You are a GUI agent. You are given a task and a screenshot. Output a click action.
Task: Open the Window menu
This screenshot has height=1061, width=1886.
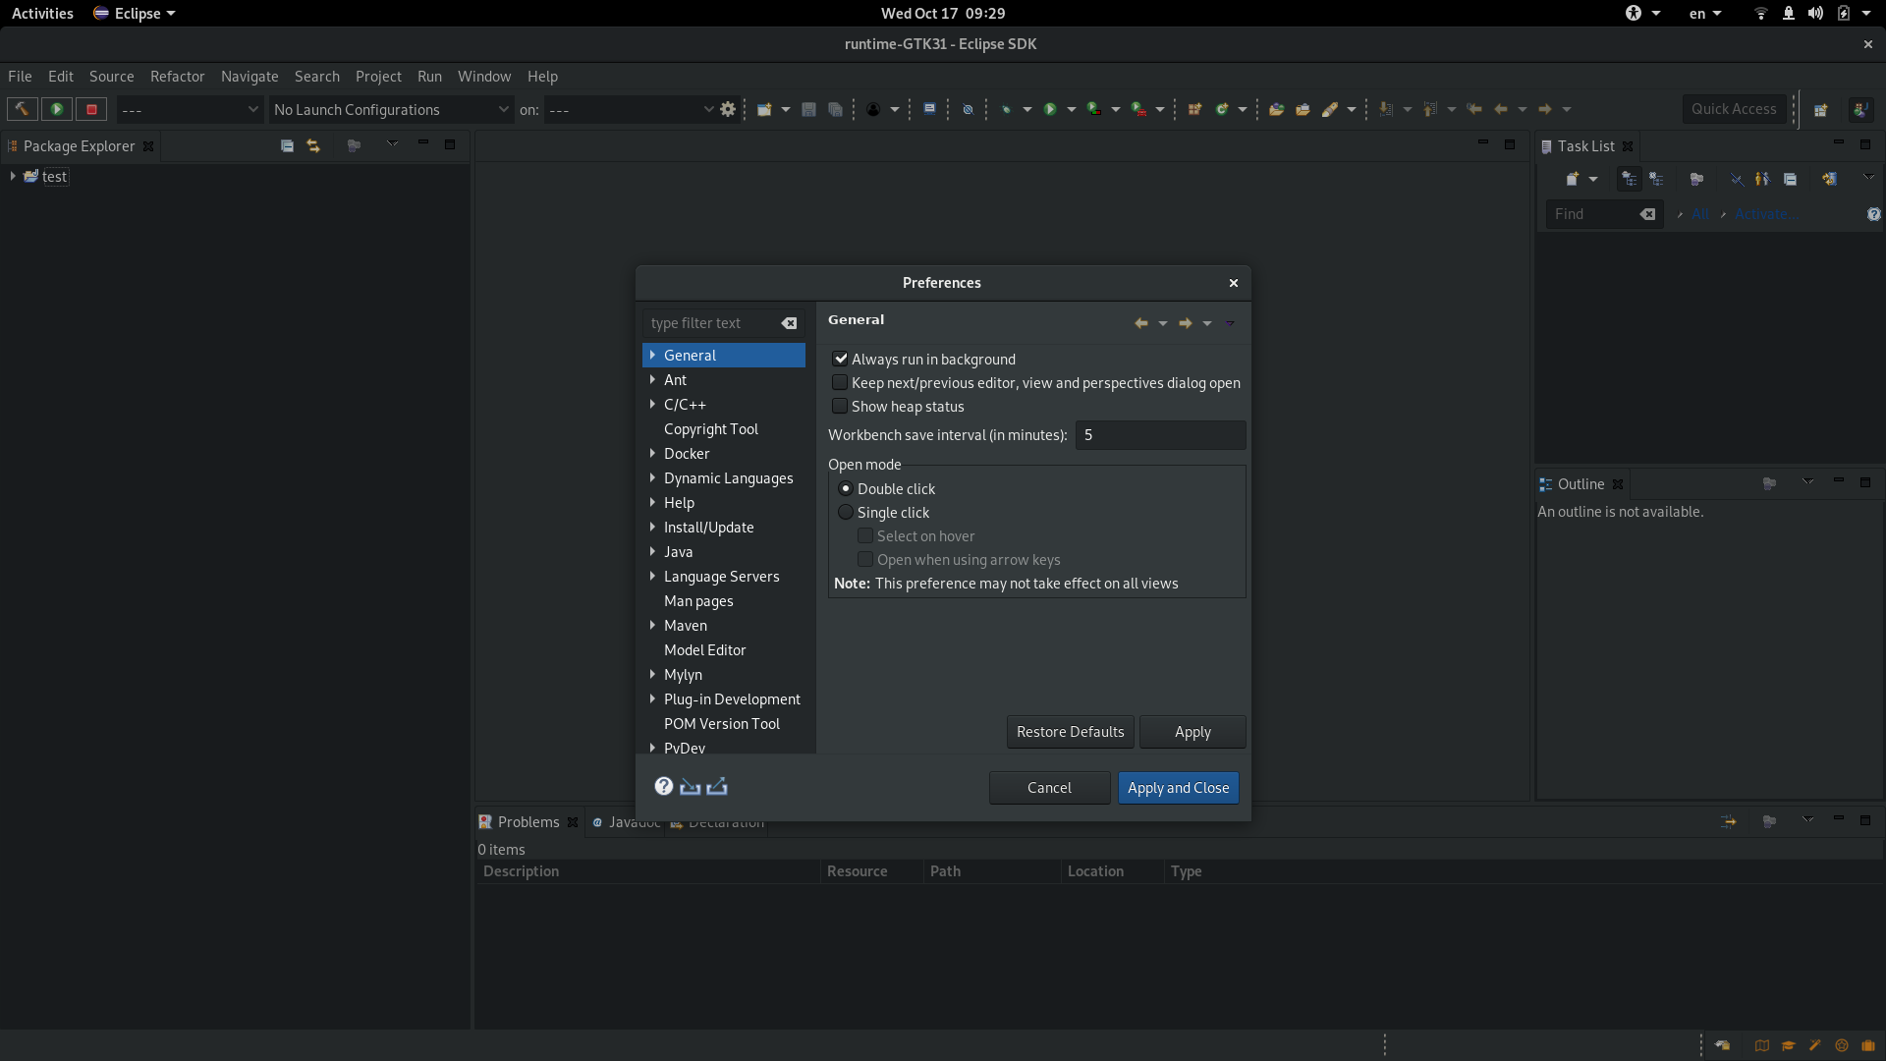[x=484, y=76]
